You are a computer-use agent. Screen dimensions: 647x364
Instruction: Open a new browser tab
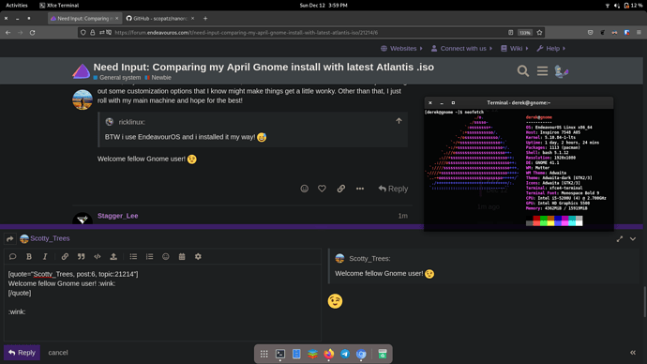[205, 18]
